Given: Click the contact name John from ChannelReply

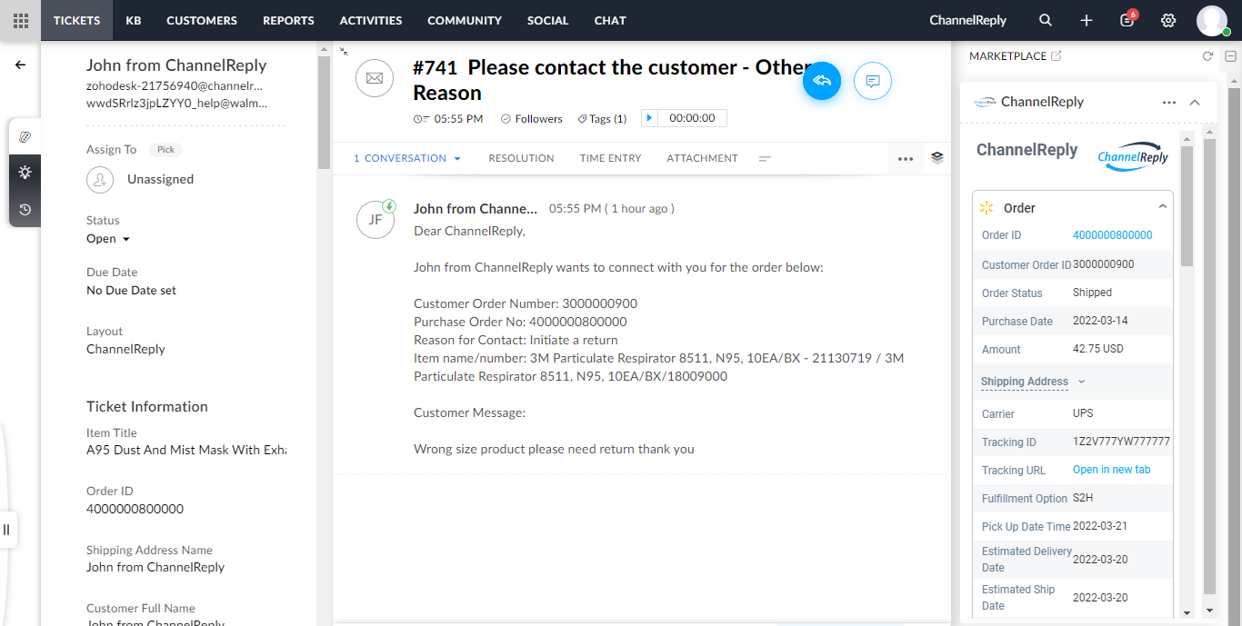Looking at the screenshot, I should (176, 65).
